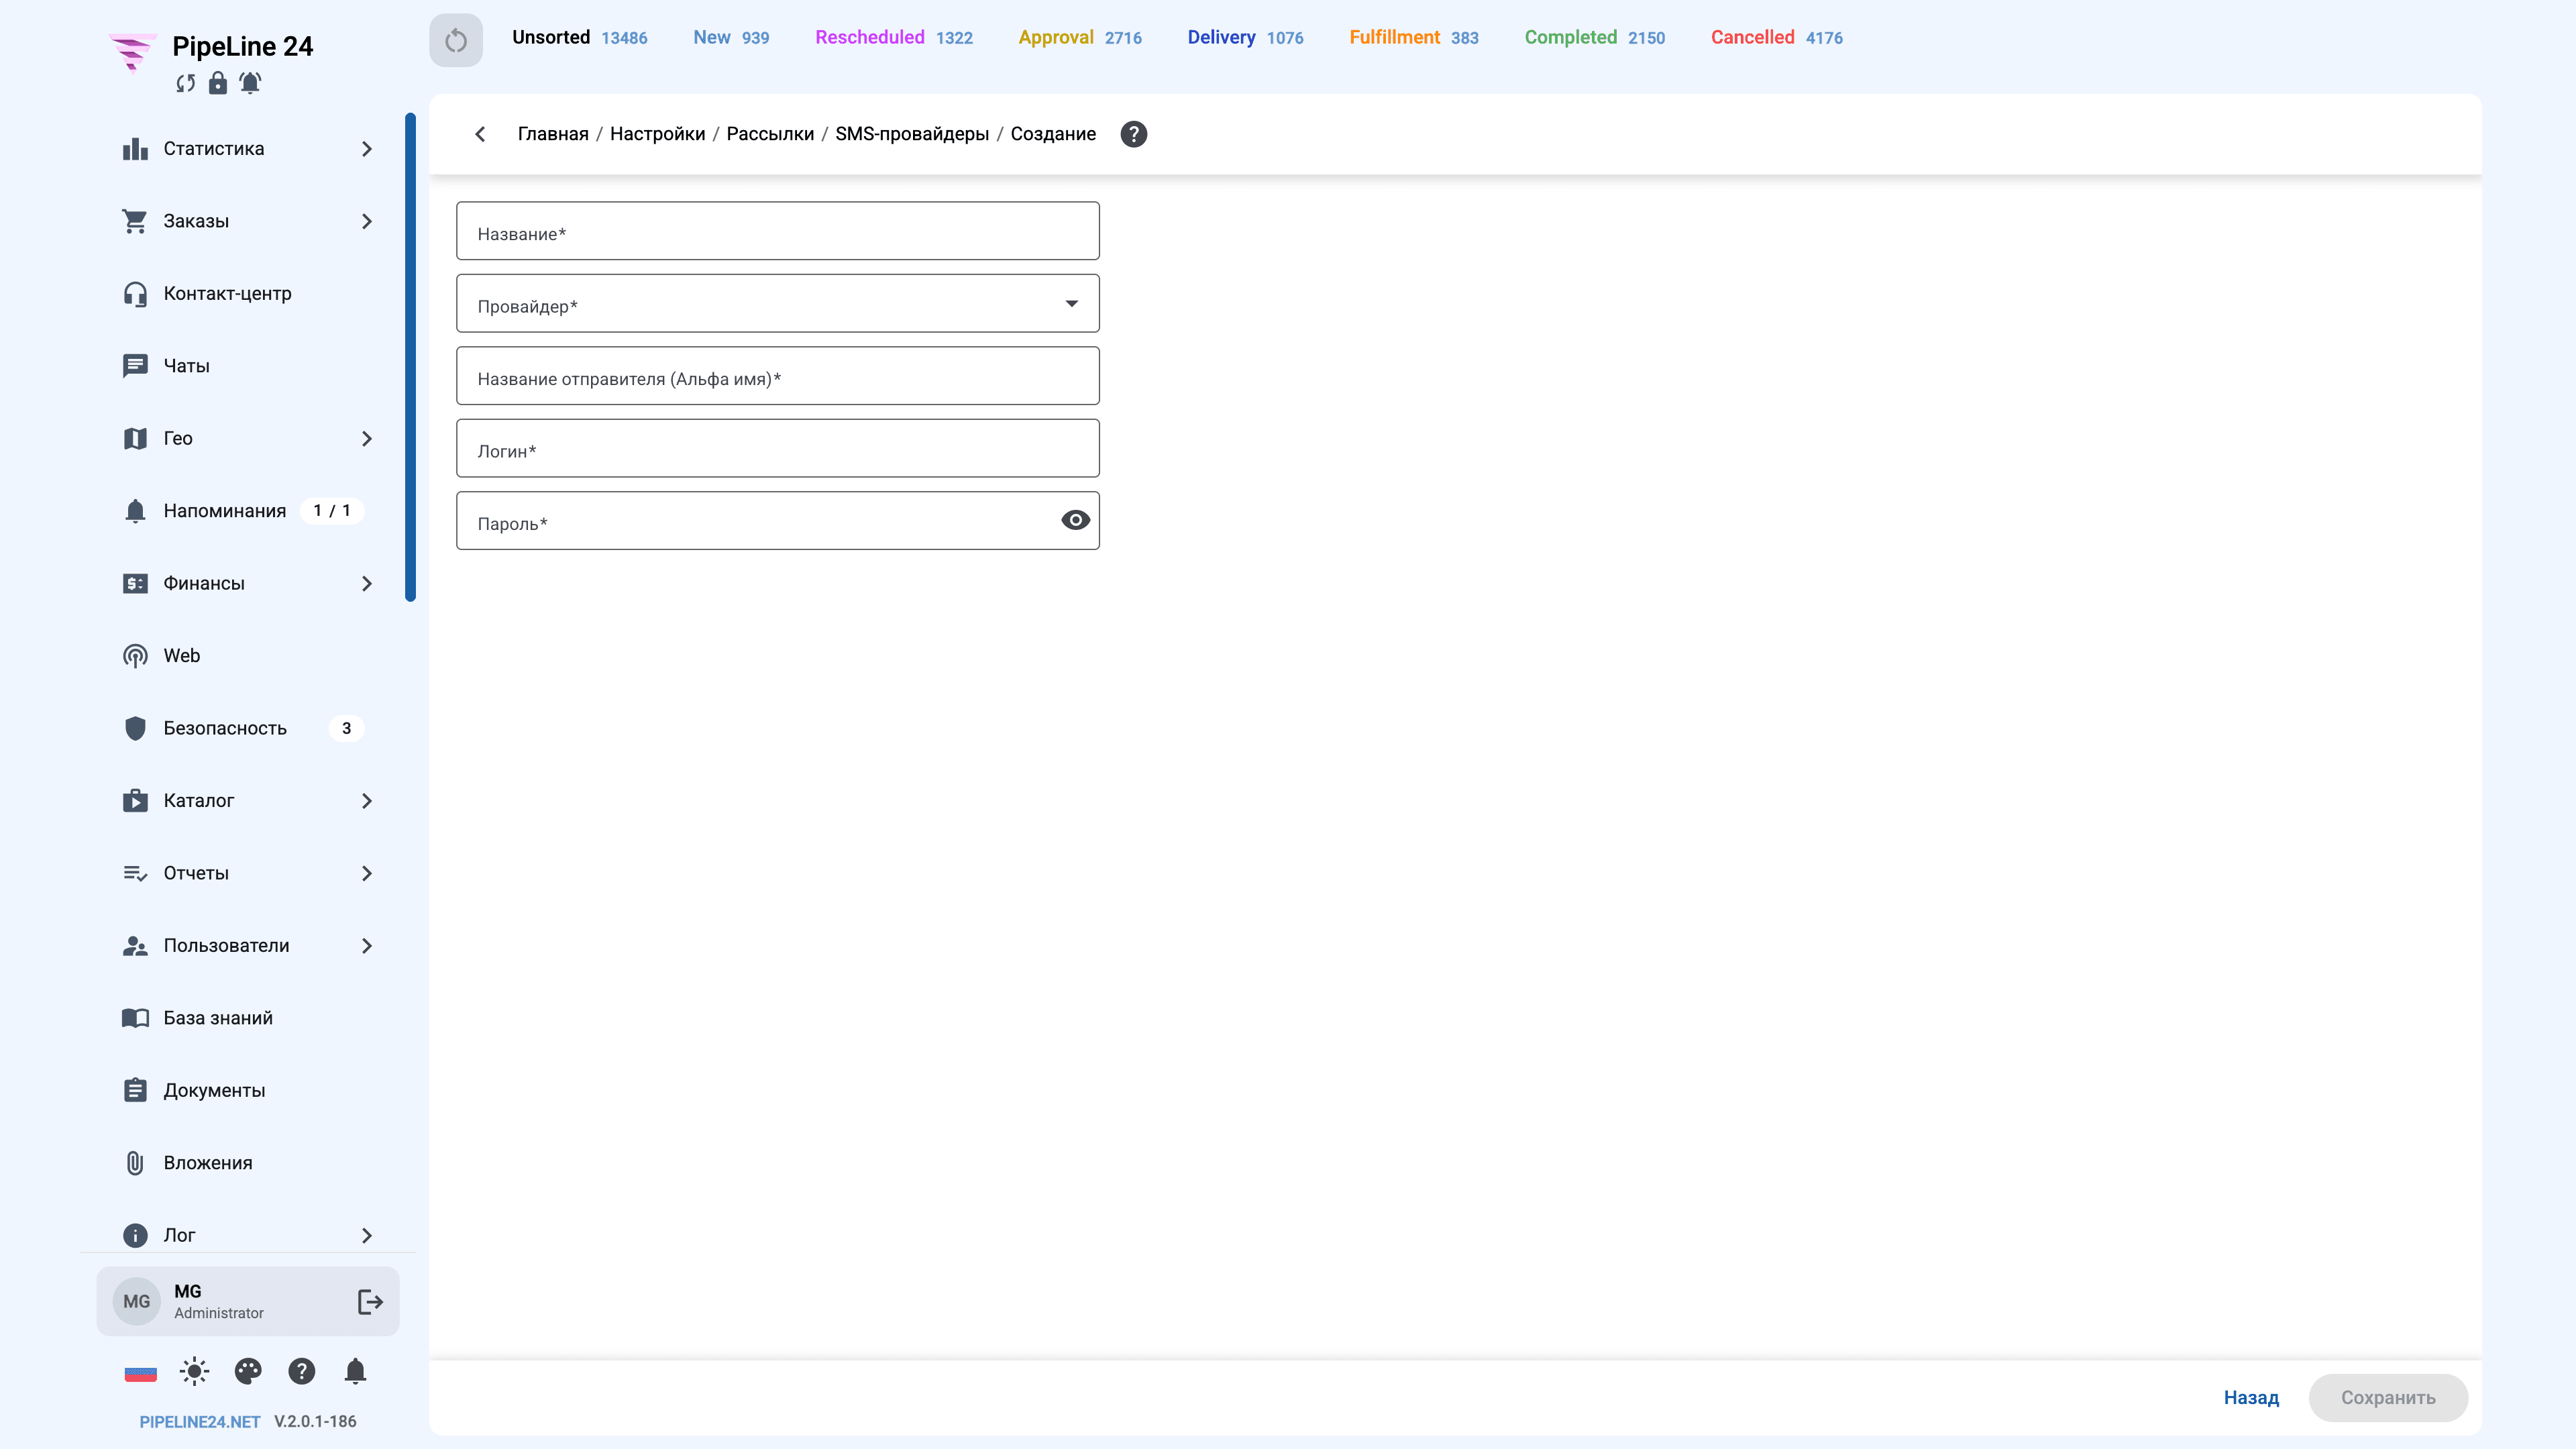
Task: Expand the Финансы submenu arrow
Action: pos(367,584)
